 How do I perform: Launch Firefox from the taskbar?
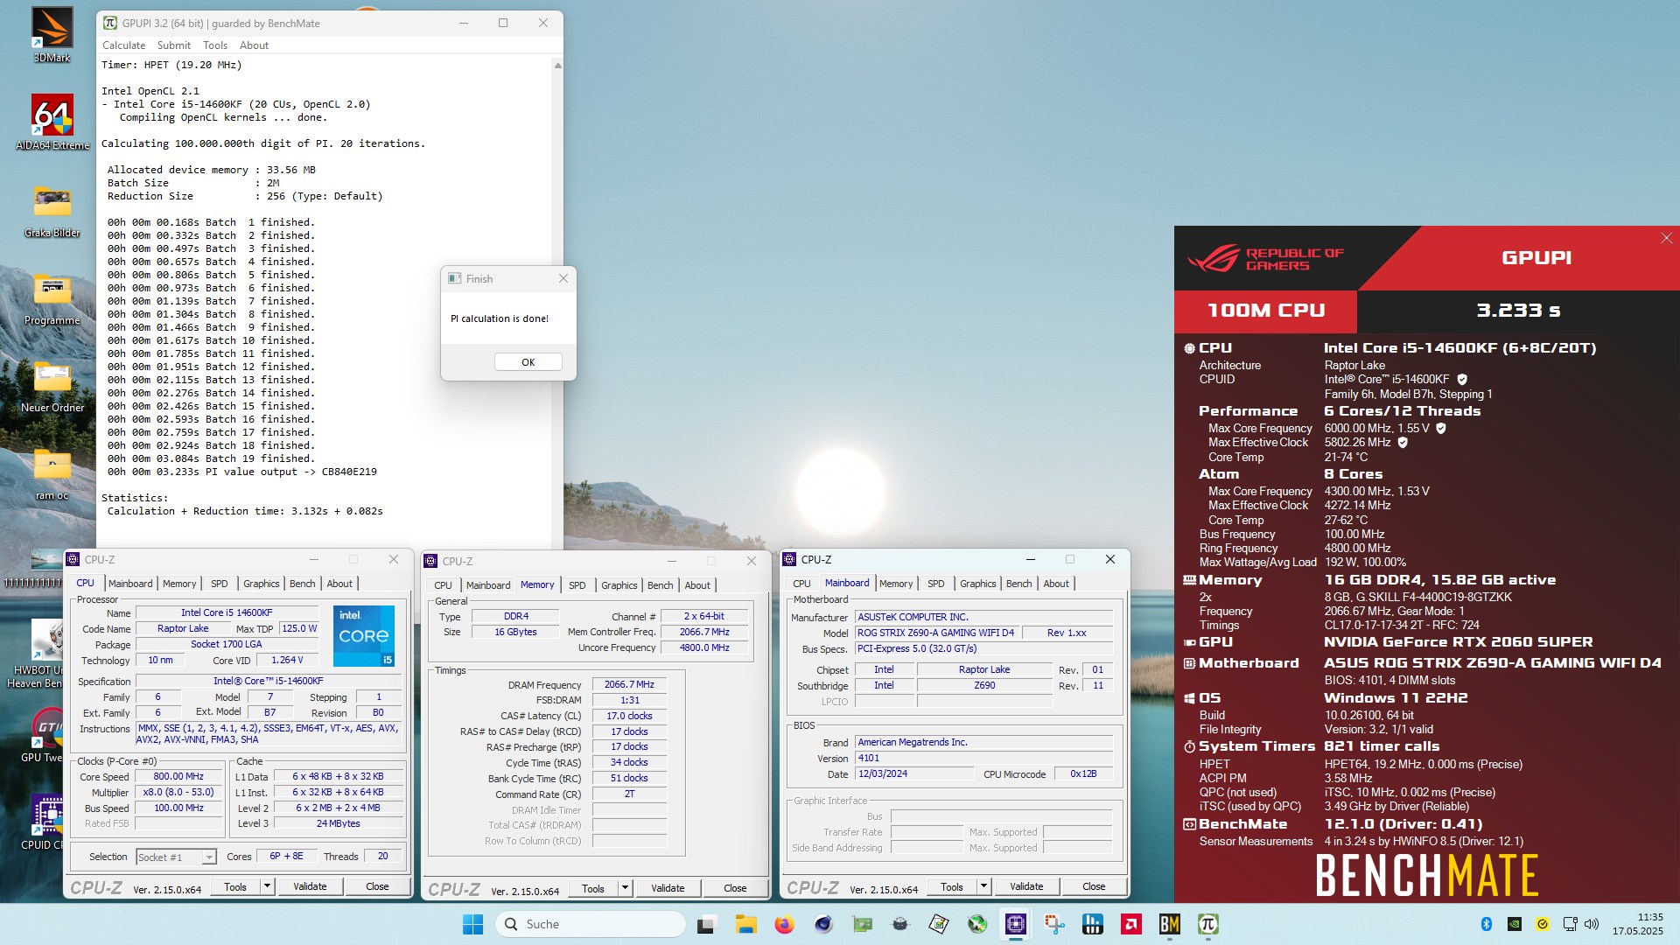(x=784, y=924)
